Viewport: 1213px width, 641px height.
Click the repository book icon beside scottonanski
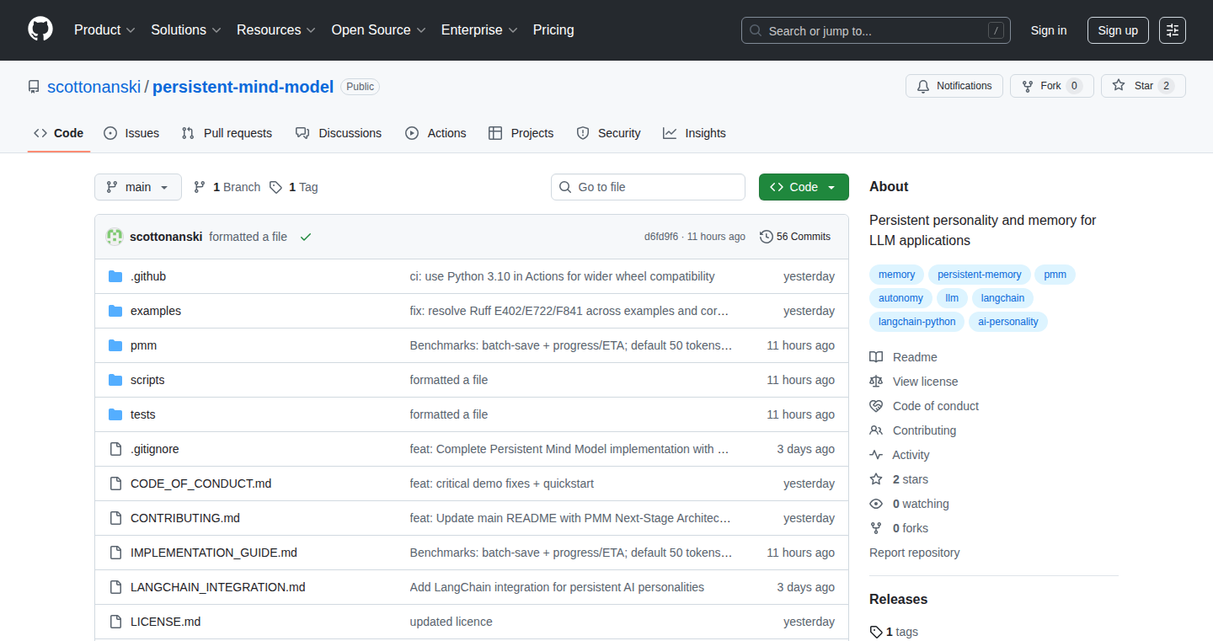point(34,87)
